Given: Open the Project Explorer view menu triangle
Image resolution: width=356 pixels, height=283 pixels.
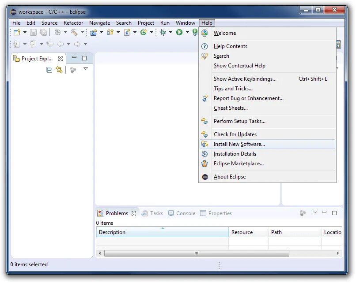Looking at the screenshot, I should (x=86, y=68).
